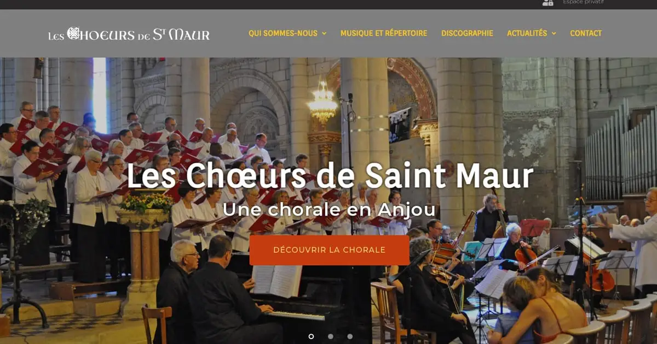Open the Qui sommes-nous menu

[x=283, y=33]
